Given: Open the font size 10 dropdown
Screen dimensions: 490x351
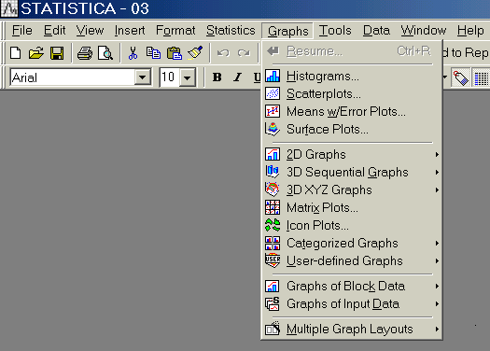Looking at the screenshot, I should pyautogui.click(x=187, y=77).
